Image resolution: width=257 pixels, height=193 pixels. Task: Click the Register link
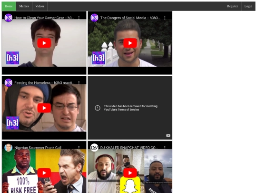[x=232, y=6]
